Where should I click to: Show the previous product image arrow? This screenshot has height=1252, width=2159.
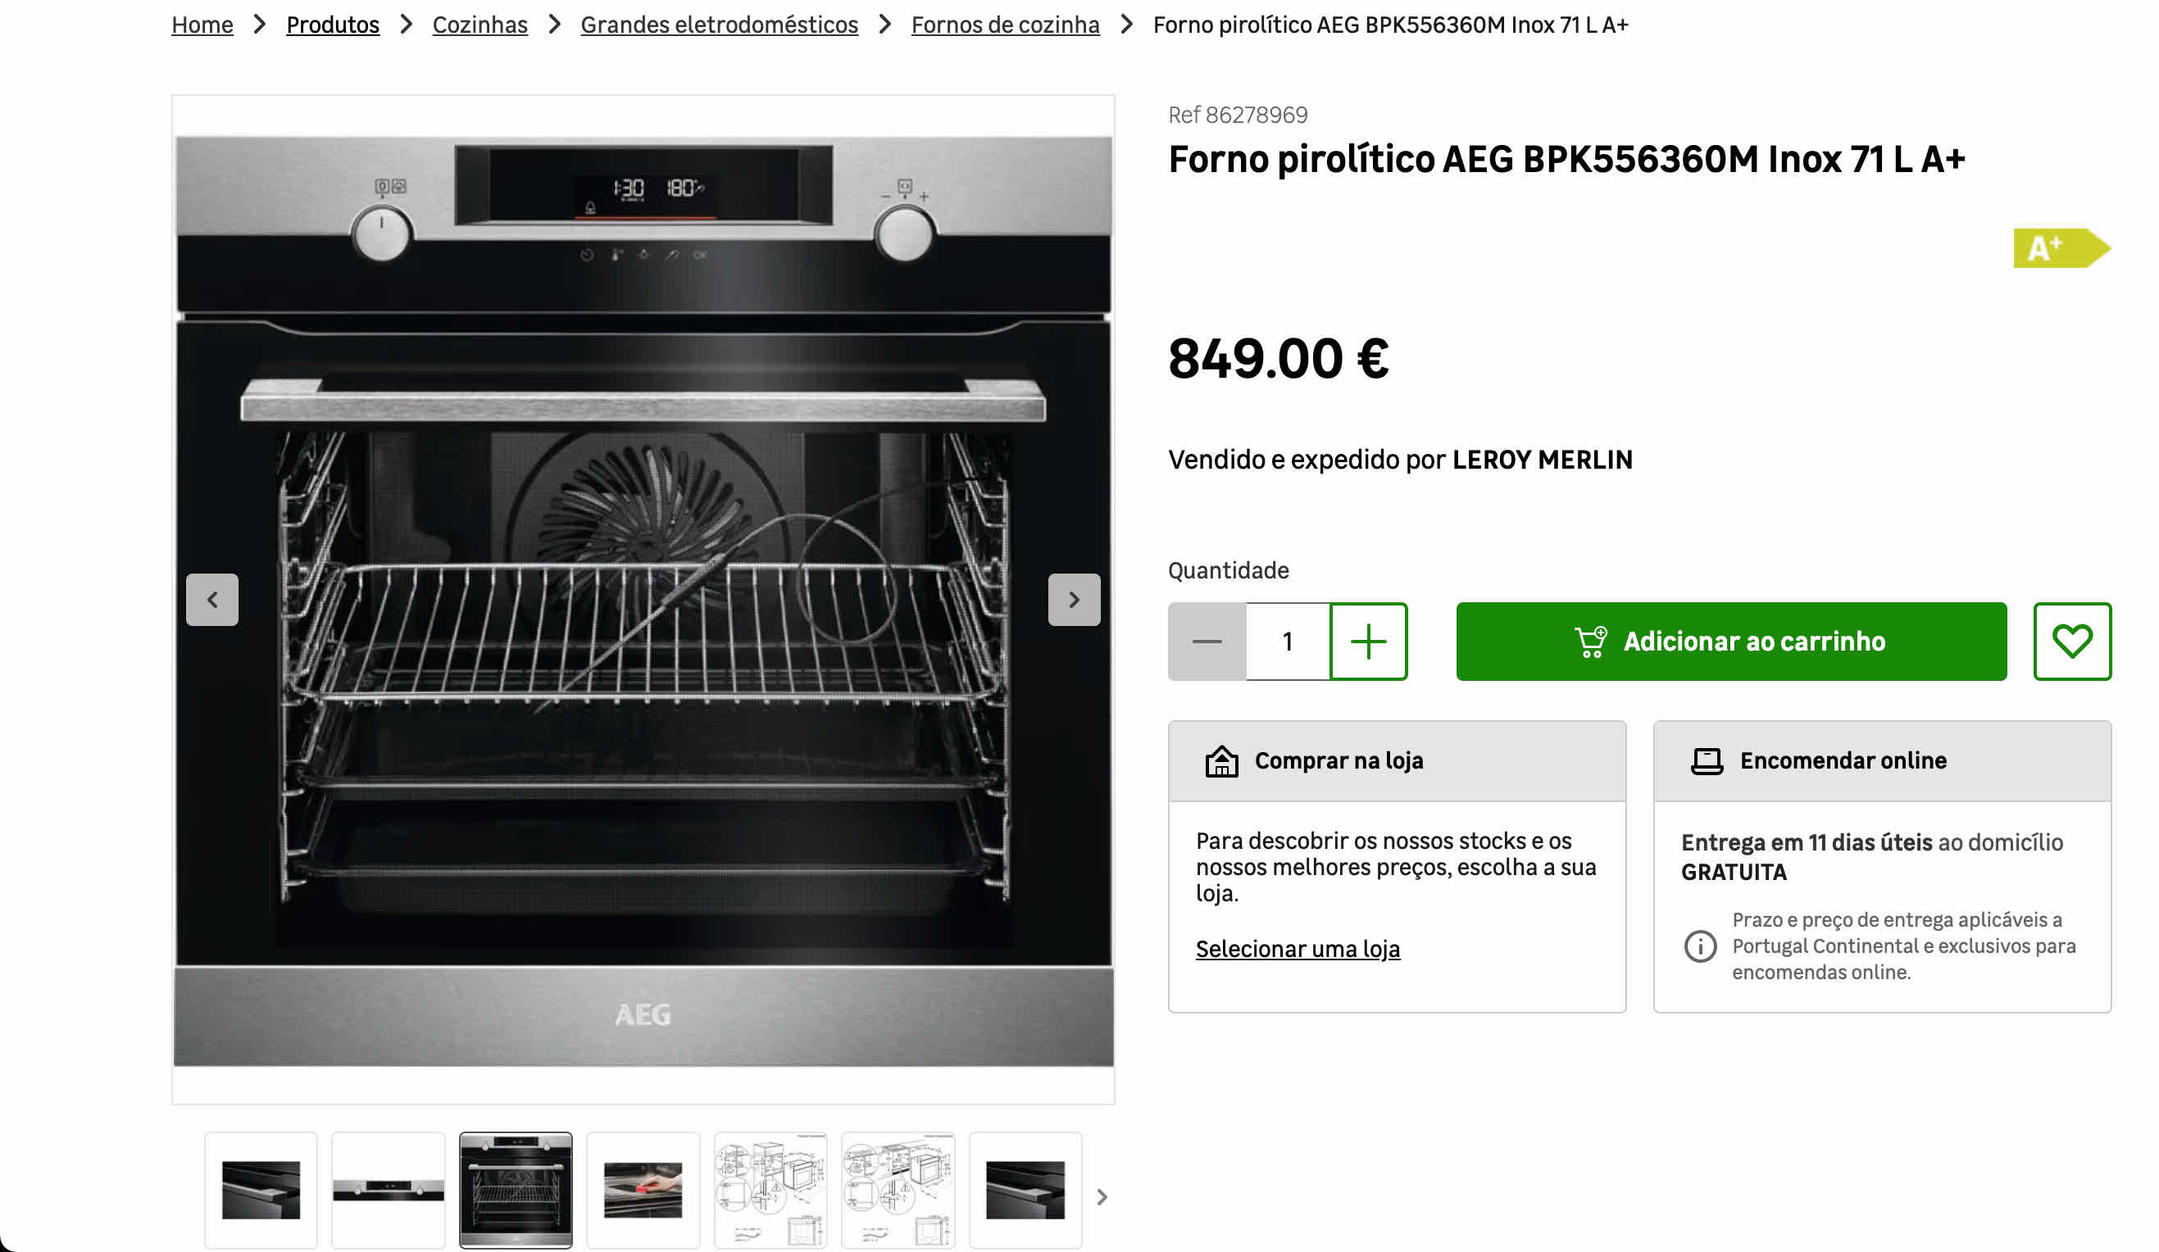[x=212, y=600]
